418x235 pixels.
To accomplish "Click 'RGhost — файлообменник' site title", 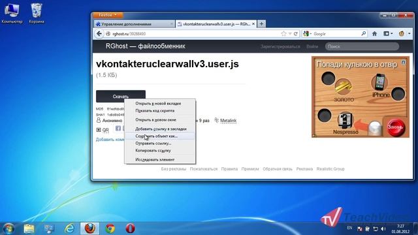I will [145, 46].
